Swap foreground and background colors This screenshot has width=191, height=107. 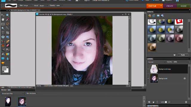click(8, 67)
